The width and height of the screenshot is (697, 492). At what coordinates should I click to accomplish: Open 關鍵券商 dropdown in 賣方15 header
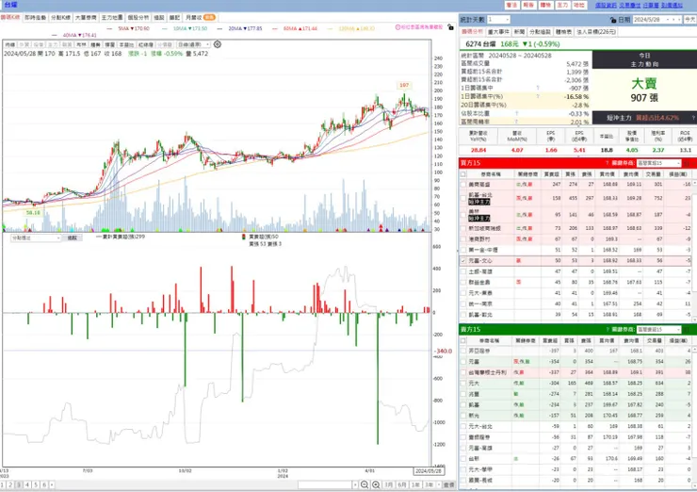pos(658,330)
